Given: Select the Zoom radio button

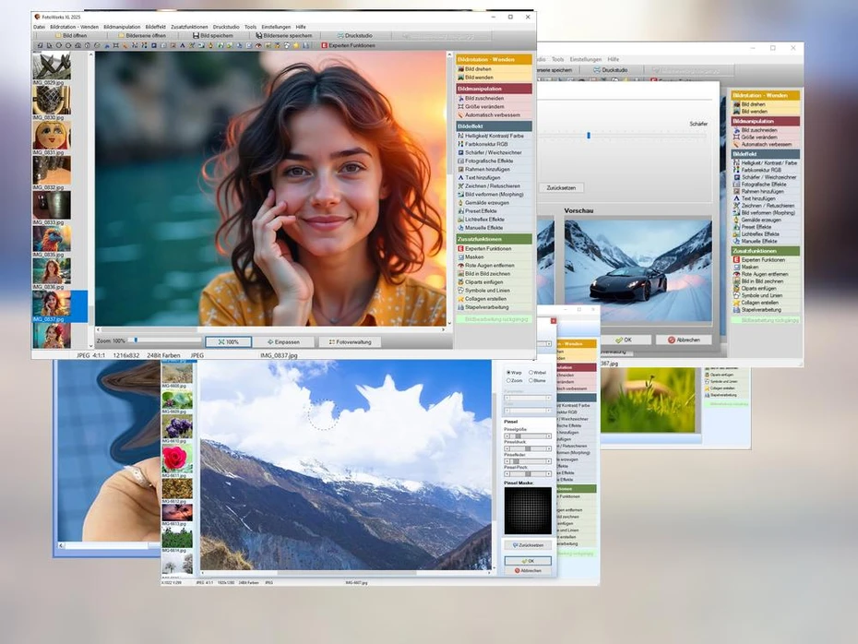Looking at the screenshot, I should click(x=507, y=380).
